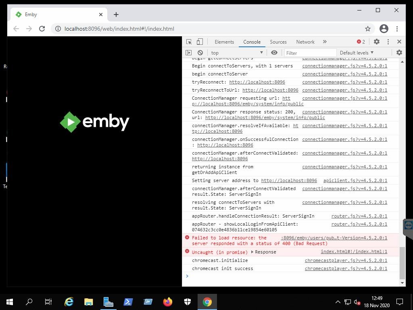The height and width of the screenshot is (310, 413).
Task: Click the inspect element picker icon
Action: (x=189, y=42)
